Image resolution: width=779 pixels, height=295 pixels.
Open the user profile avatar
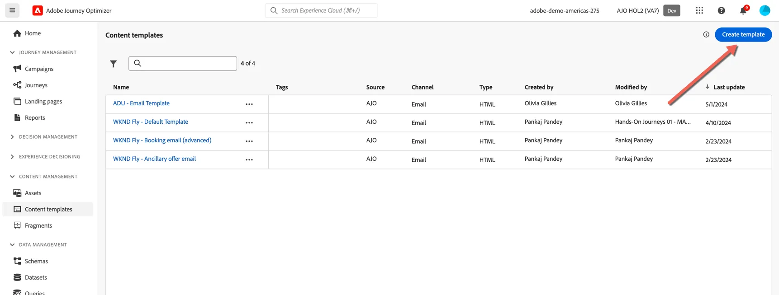click(765, 10)
